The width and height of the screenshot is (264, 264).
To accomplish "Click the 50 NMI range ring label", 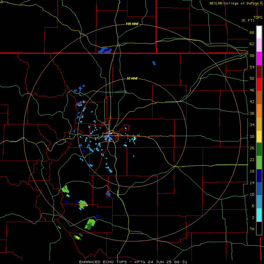I will pos(132,78).
